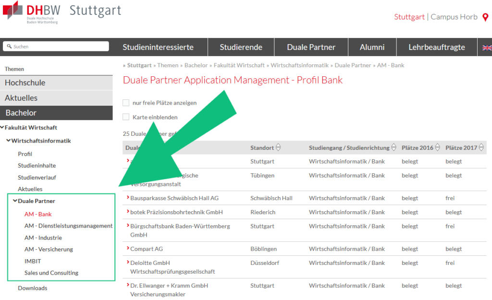Click Tübingen in Standort column

click(262, 176)
